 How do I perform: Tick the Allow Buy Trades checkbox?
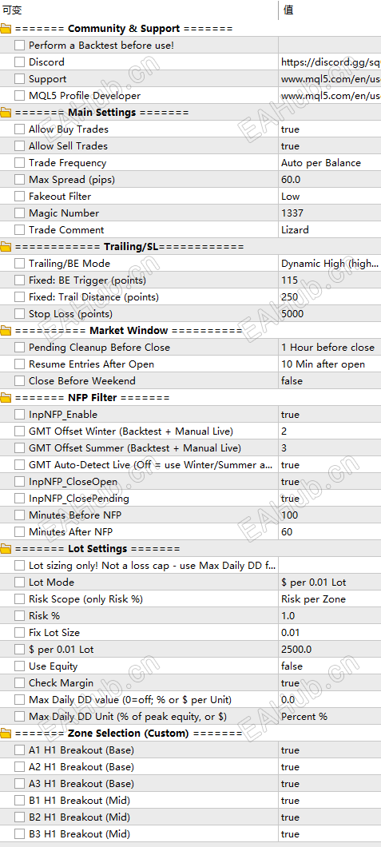(x=19, y=129)
